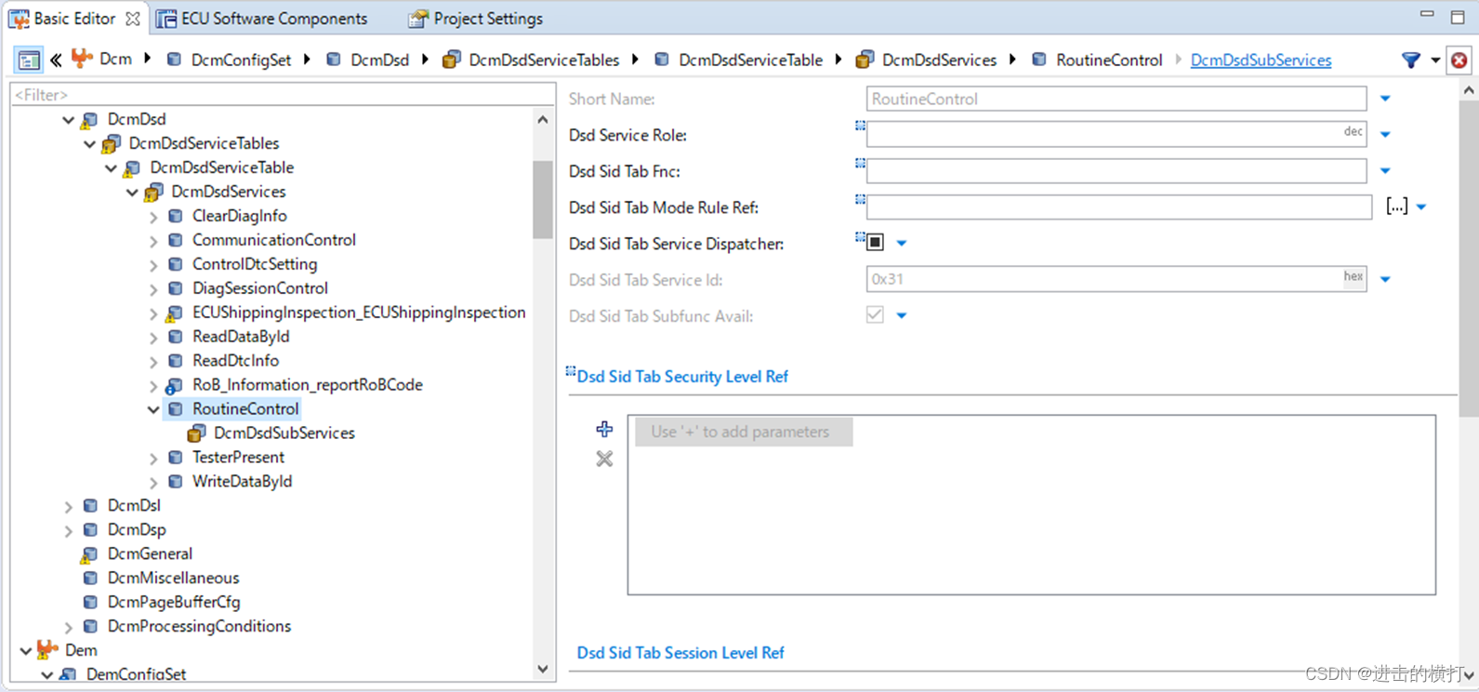Click DcmDsdServiceTables folder icon in breadcrumb
Screen dimensions: 1479x692
pyautogui.click(x=451, y=60)
